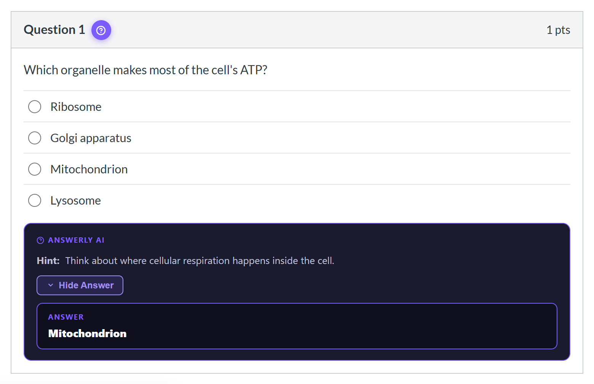The image size is (594, 384).
Task: Pick the Lysosome radio button
Action: coord(35,200)
